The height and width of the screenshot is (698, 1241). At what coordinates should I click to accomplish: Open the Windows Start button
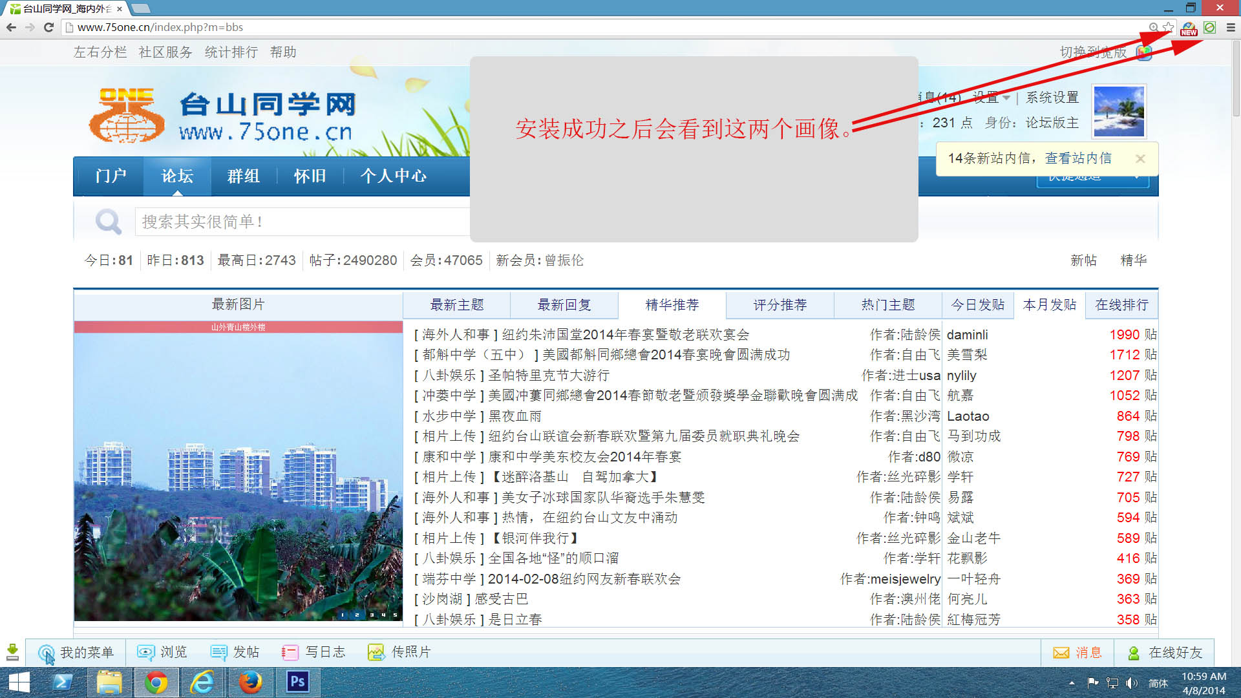point(19,682)
